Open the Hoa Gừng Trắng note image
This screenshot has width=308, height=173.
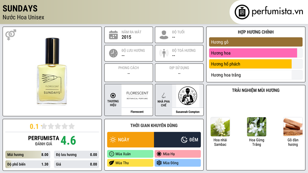(257, 127)
